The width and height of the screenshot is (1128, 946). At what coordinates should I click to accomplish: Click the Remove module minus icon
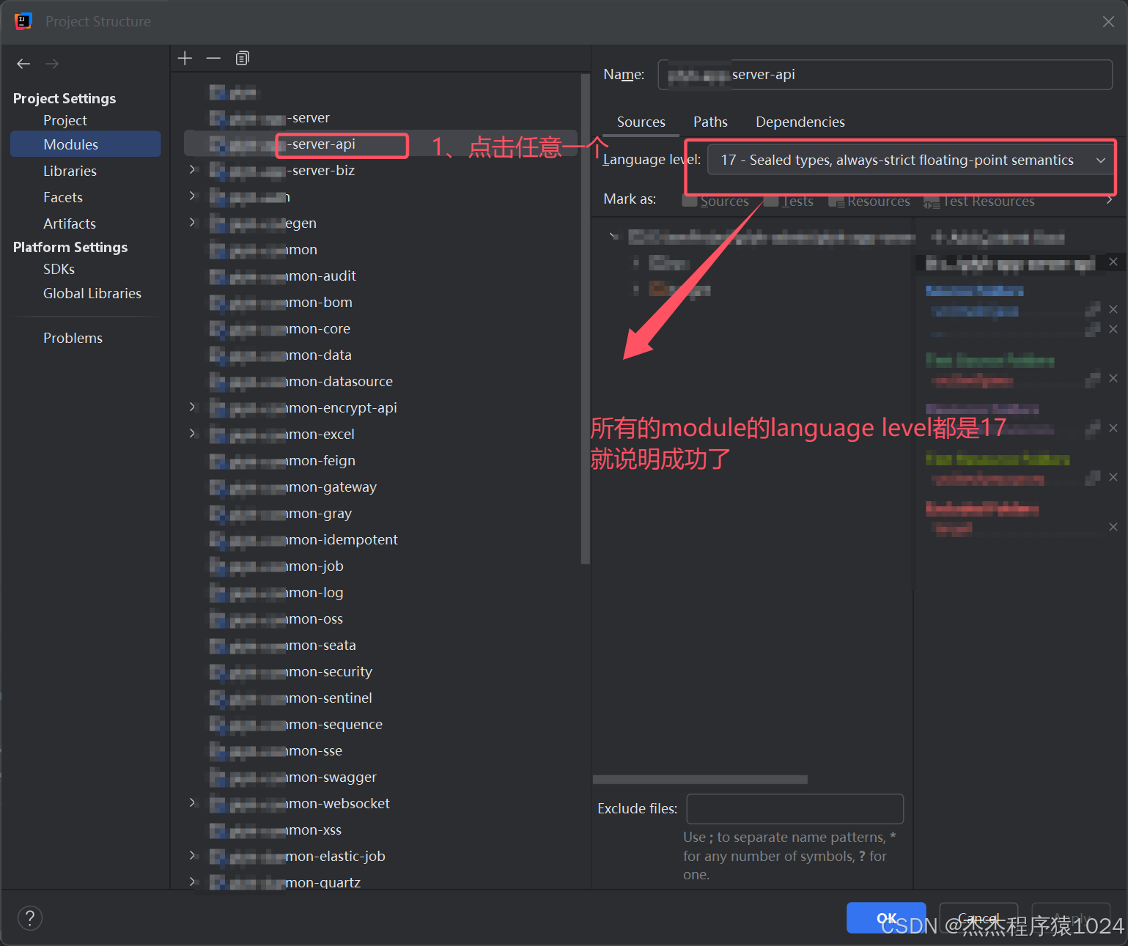[x=213, y=58]
